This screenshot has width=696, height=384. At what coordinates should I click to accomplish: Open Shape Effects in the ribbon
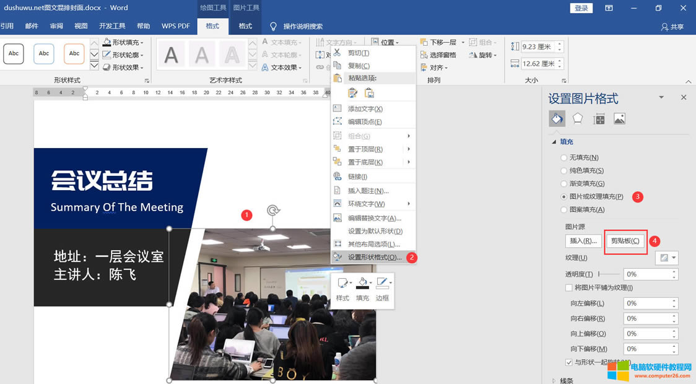[124, 68]
